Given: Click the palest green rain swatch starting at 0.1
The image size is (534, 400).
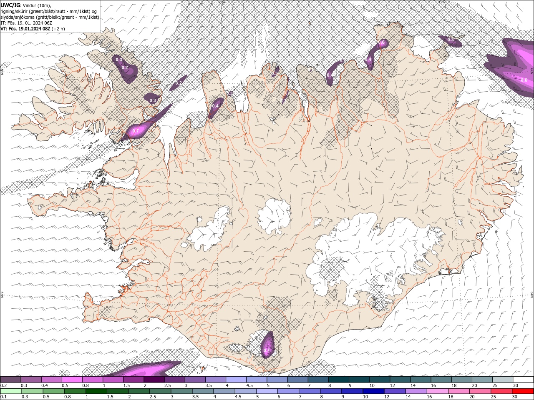Looking at the screenshot, I should (x=11, y=391).
